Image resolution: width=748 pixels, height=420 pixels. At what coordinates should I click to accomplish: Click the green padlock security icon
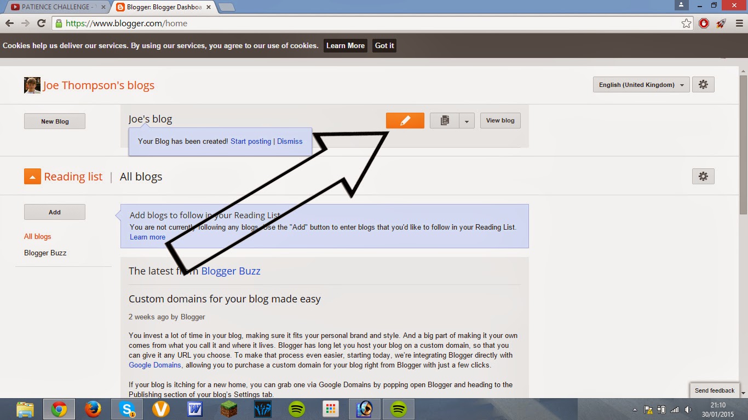coord(59,24)
